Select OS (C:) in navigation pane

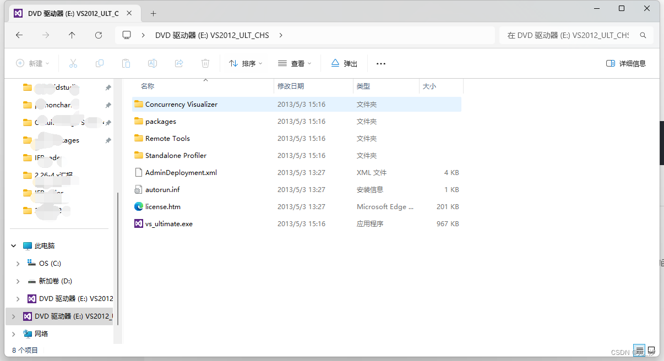pos(50,264)
